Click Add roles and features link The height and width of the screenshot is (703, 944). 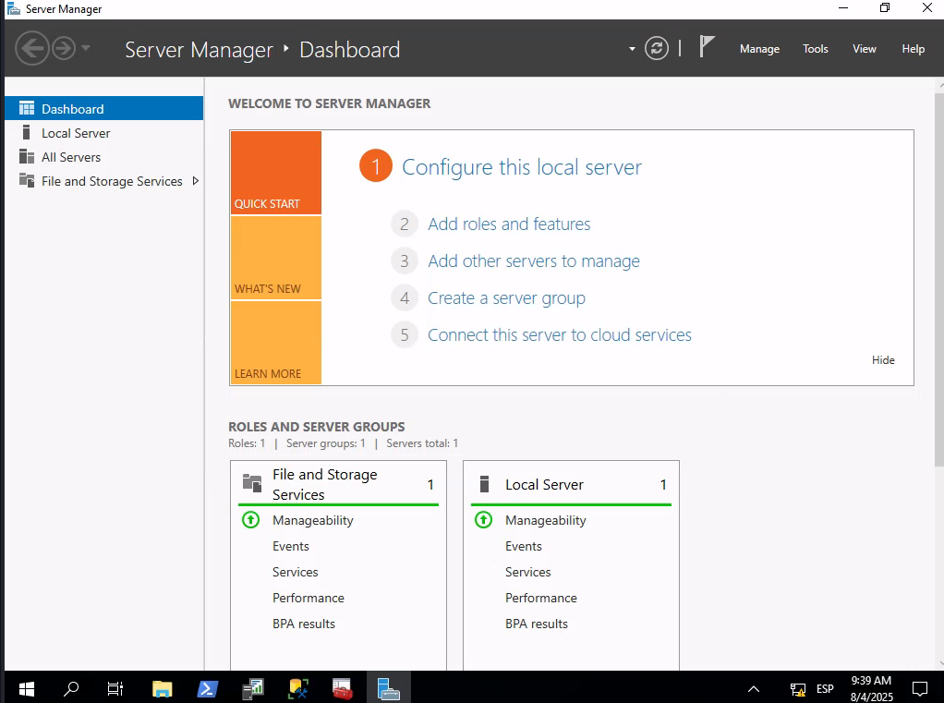click(509, 224)
